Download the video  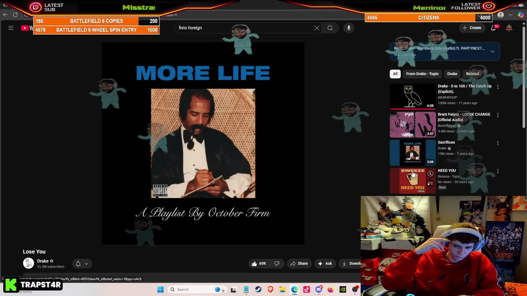tap(351, 264)
